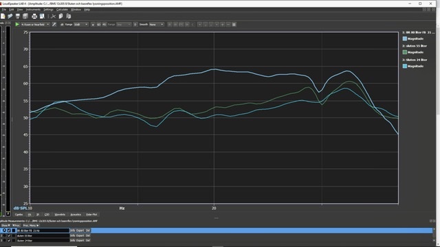Switch to the IR tab
This screenshot has height=247, width=440.
tap(38, 215)
